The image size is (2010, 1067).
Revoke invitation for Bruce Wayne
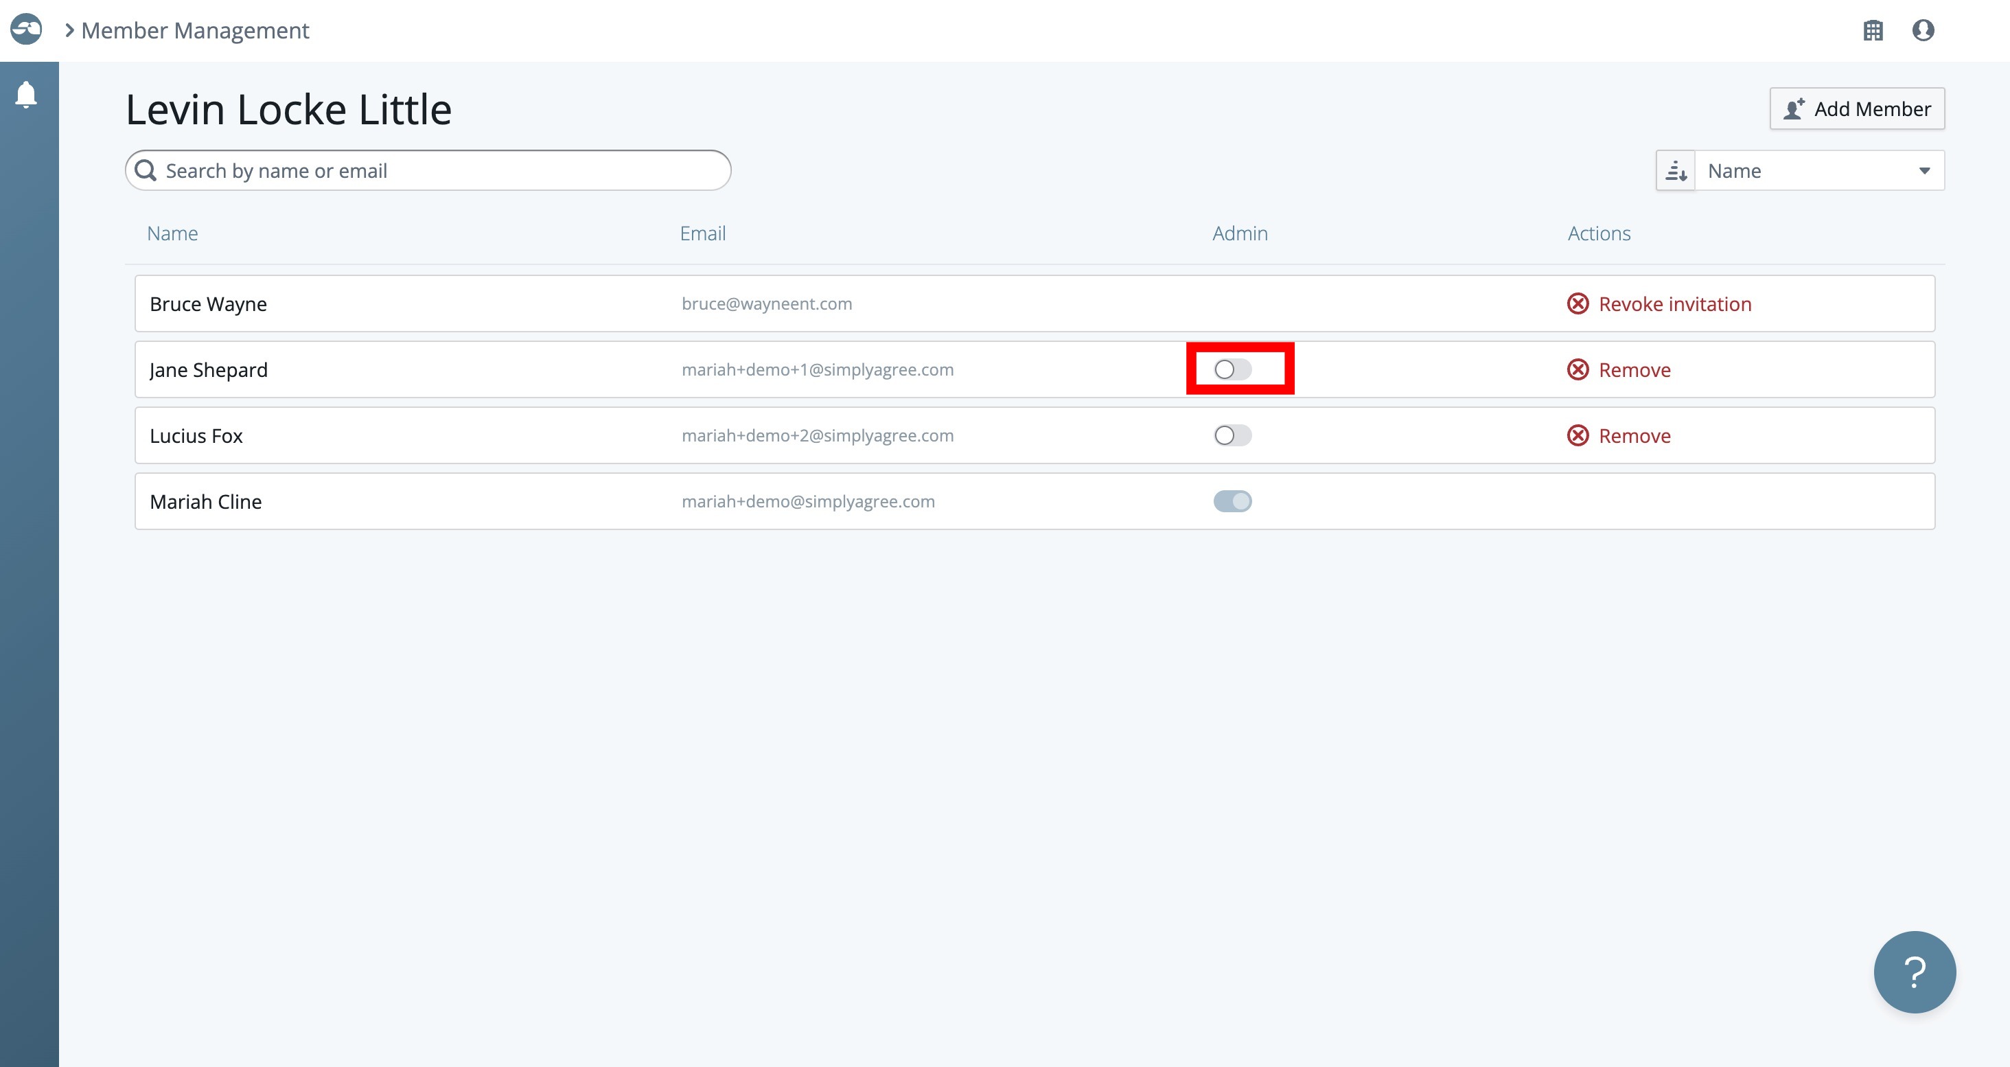click(1659, 303)
